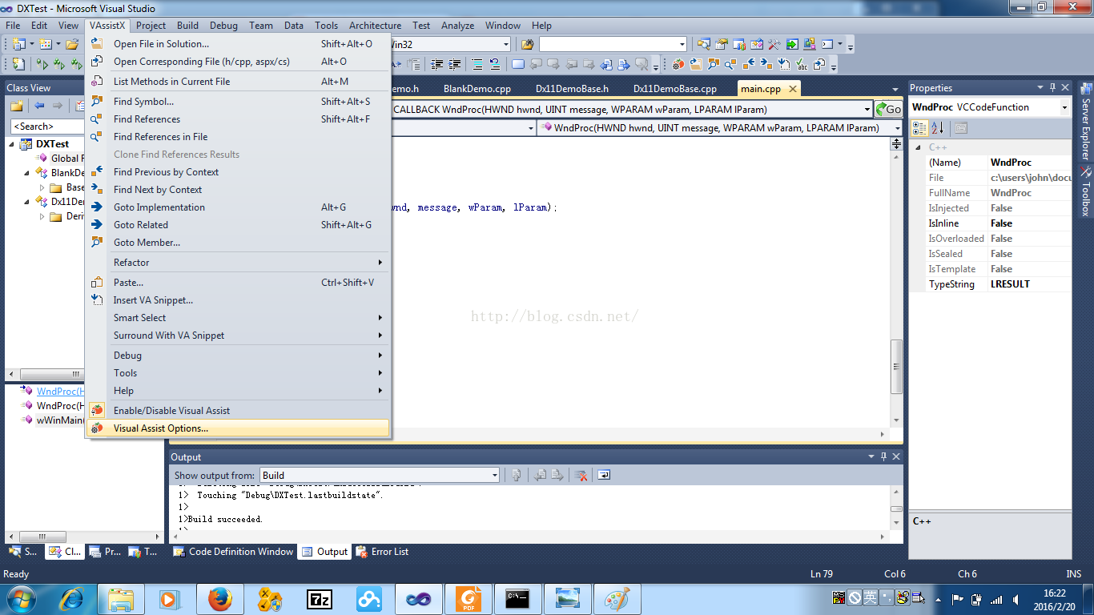The height and width of the screenshot is (615, 1094).
Task: Click the clear all icon in Output toolbar
Action: pyautogui.click(x=581, y=475)
